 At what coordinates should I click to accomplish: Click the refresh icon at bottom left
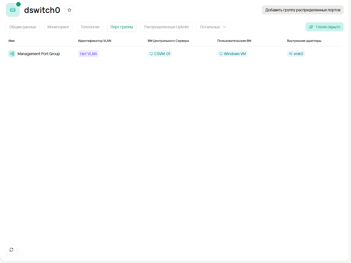(11, 250)
